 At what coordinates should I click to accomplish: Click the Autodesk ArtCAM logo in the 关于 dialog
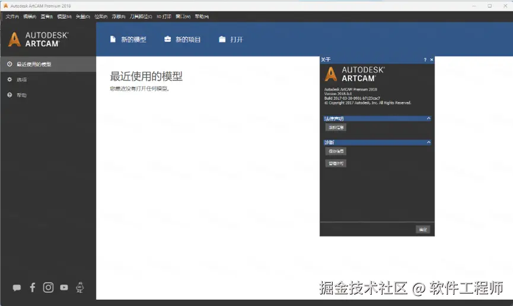pos(355,74)
